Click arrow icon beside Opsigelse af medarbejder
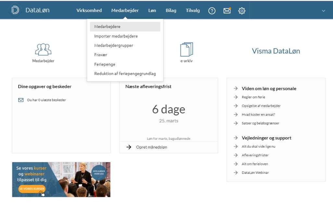The width and height of the screenshot is (333, 204). point(236,106)
